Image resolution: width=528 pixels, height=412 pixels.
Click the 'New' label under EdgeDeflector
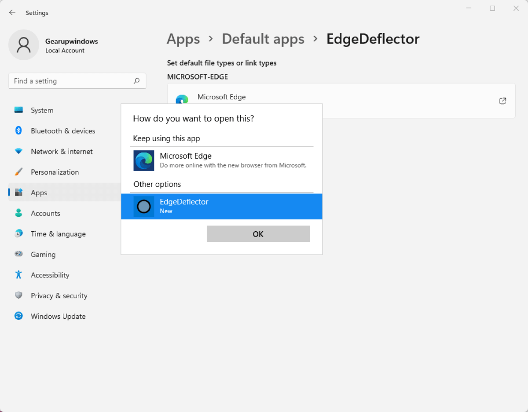tap(166, 211)
